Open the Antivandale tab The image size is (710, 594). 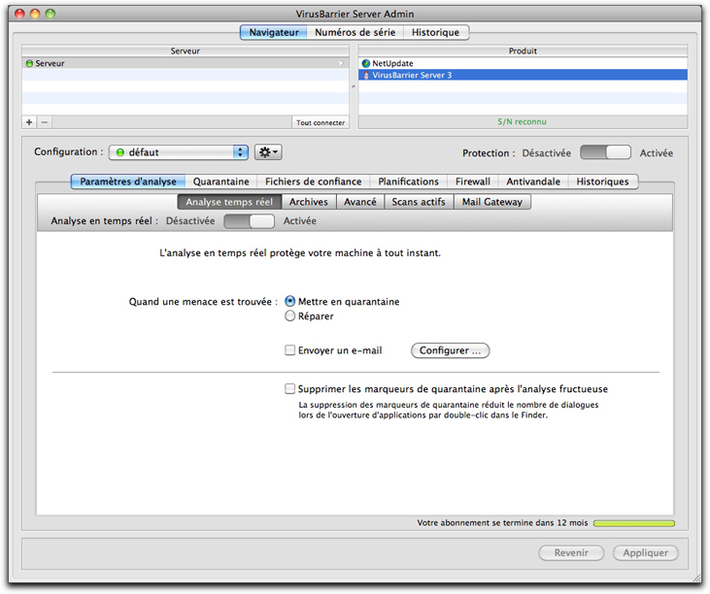click(x=533, y=181)
